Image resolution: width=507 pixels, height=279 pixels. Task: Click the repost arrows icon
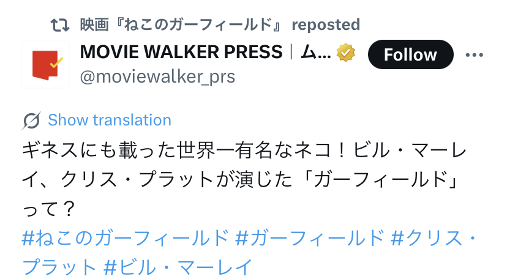click(60, 25)
